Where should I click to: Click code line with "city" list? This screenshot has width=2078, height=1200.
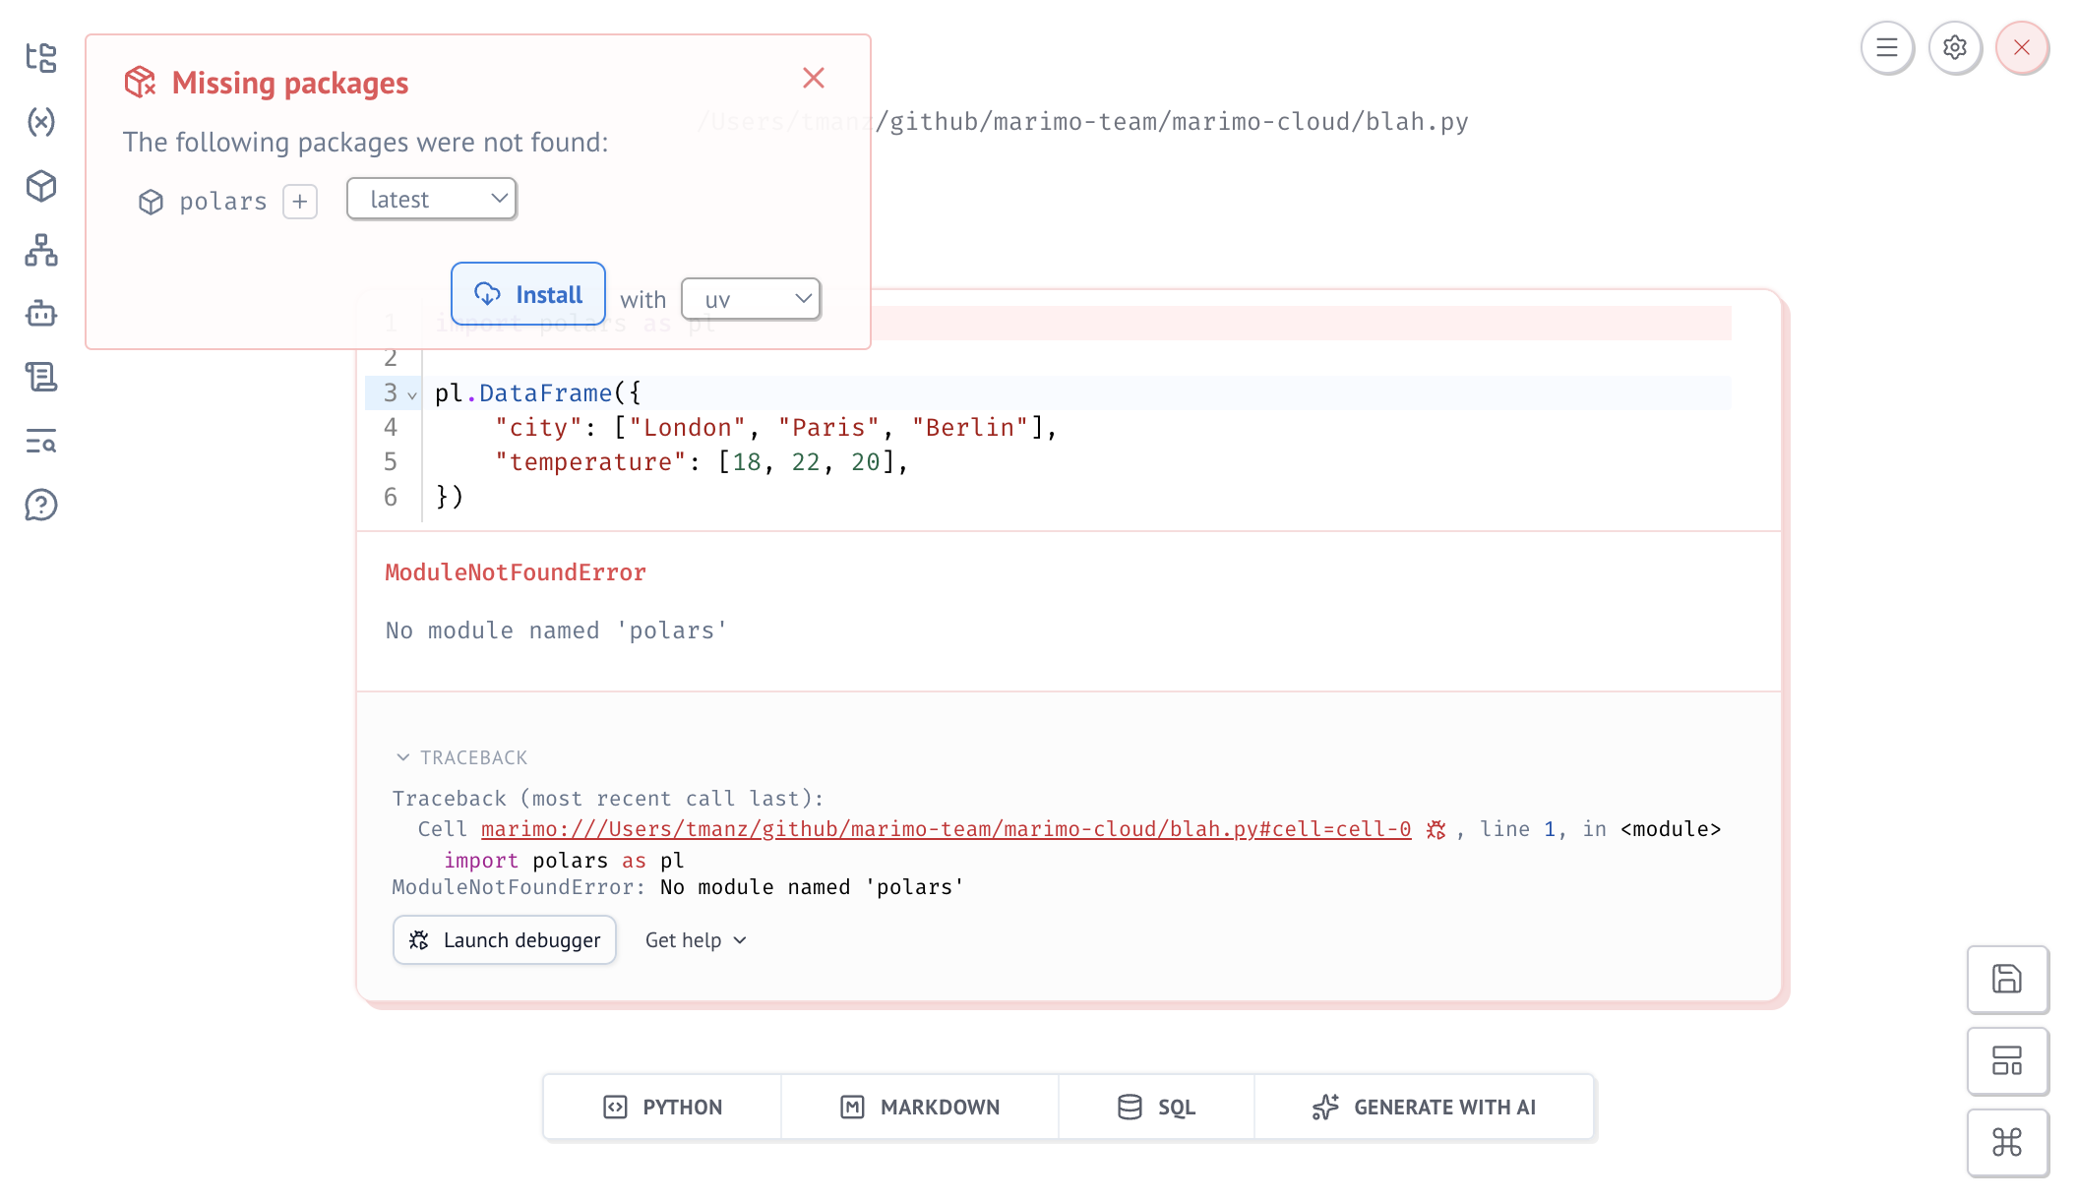coord(775,428)
